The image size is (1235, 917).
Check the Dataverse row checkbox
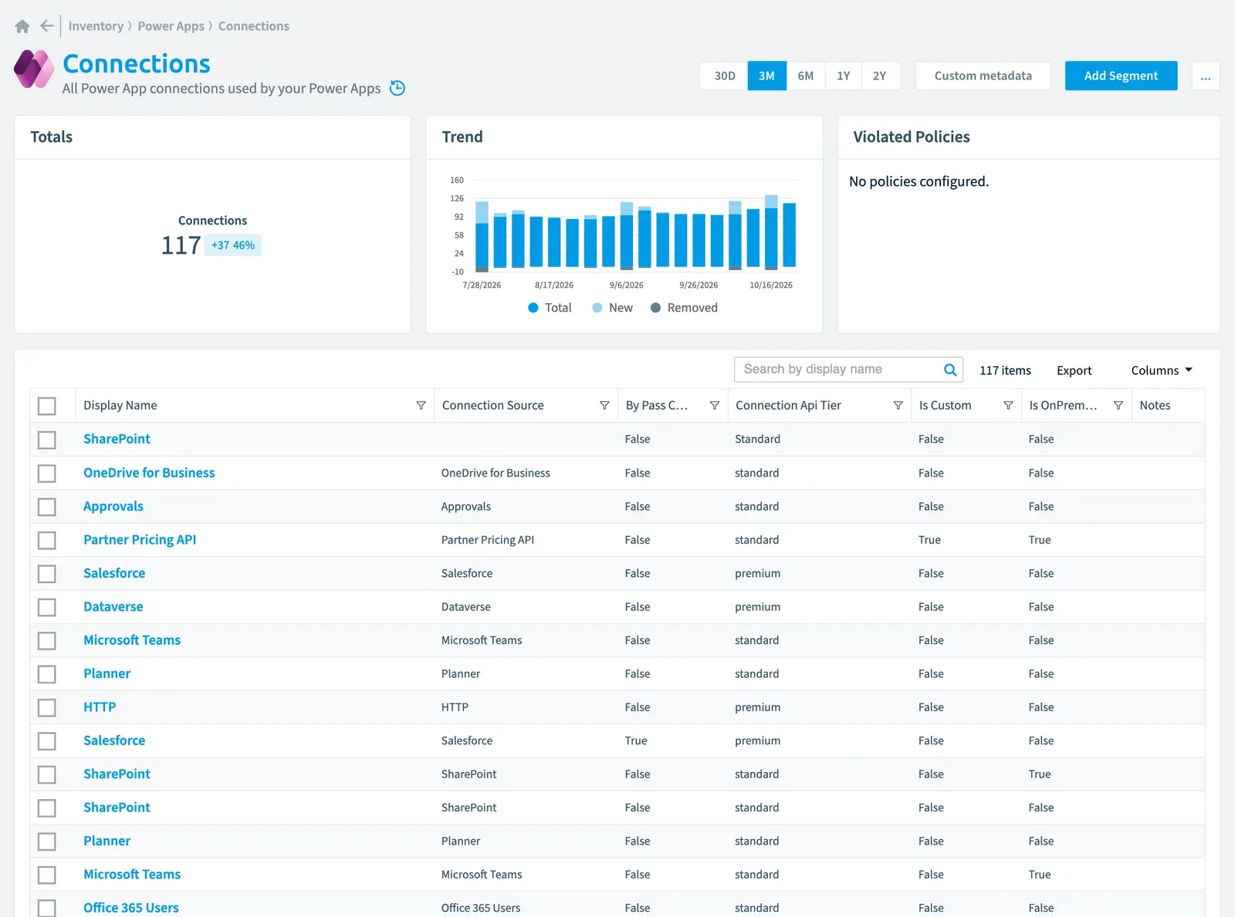point(47,607)
